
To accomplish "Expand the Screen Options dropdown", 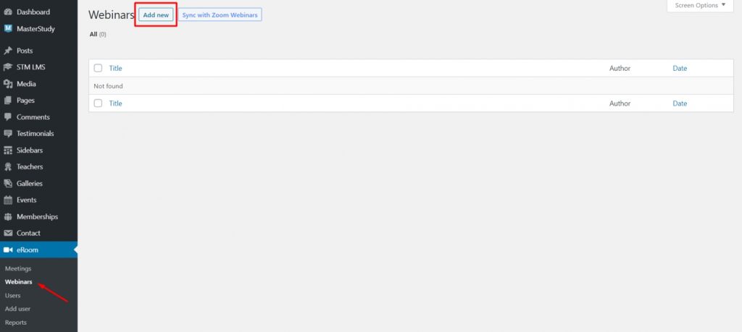I will [x=700, y=6].
